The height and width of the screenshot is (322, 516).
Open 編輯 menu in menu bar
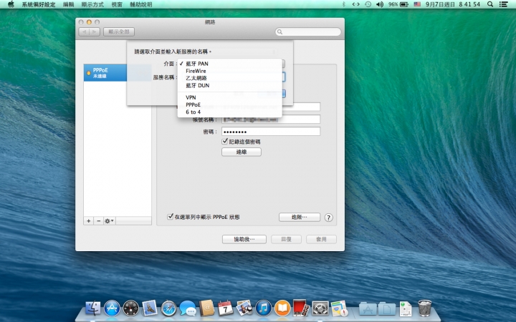(69, 4)
